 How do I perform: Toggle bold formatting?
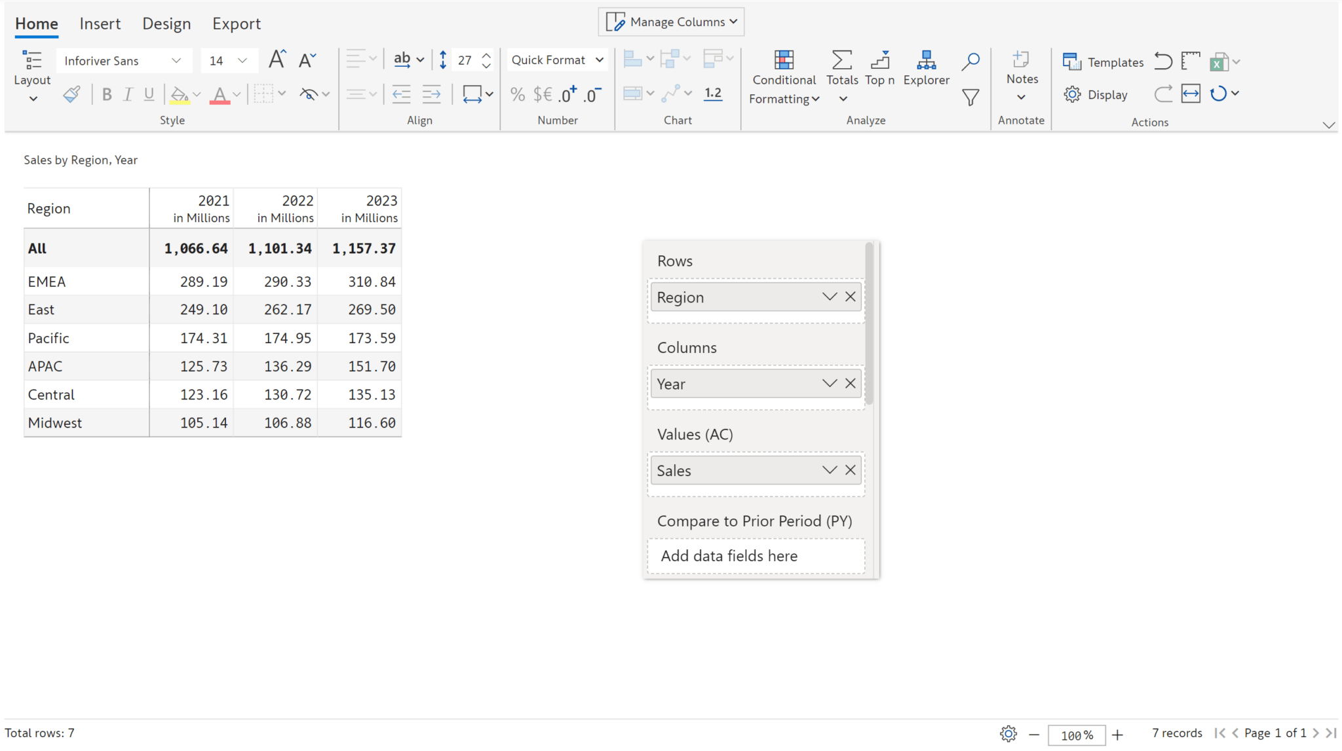(107, 94)
